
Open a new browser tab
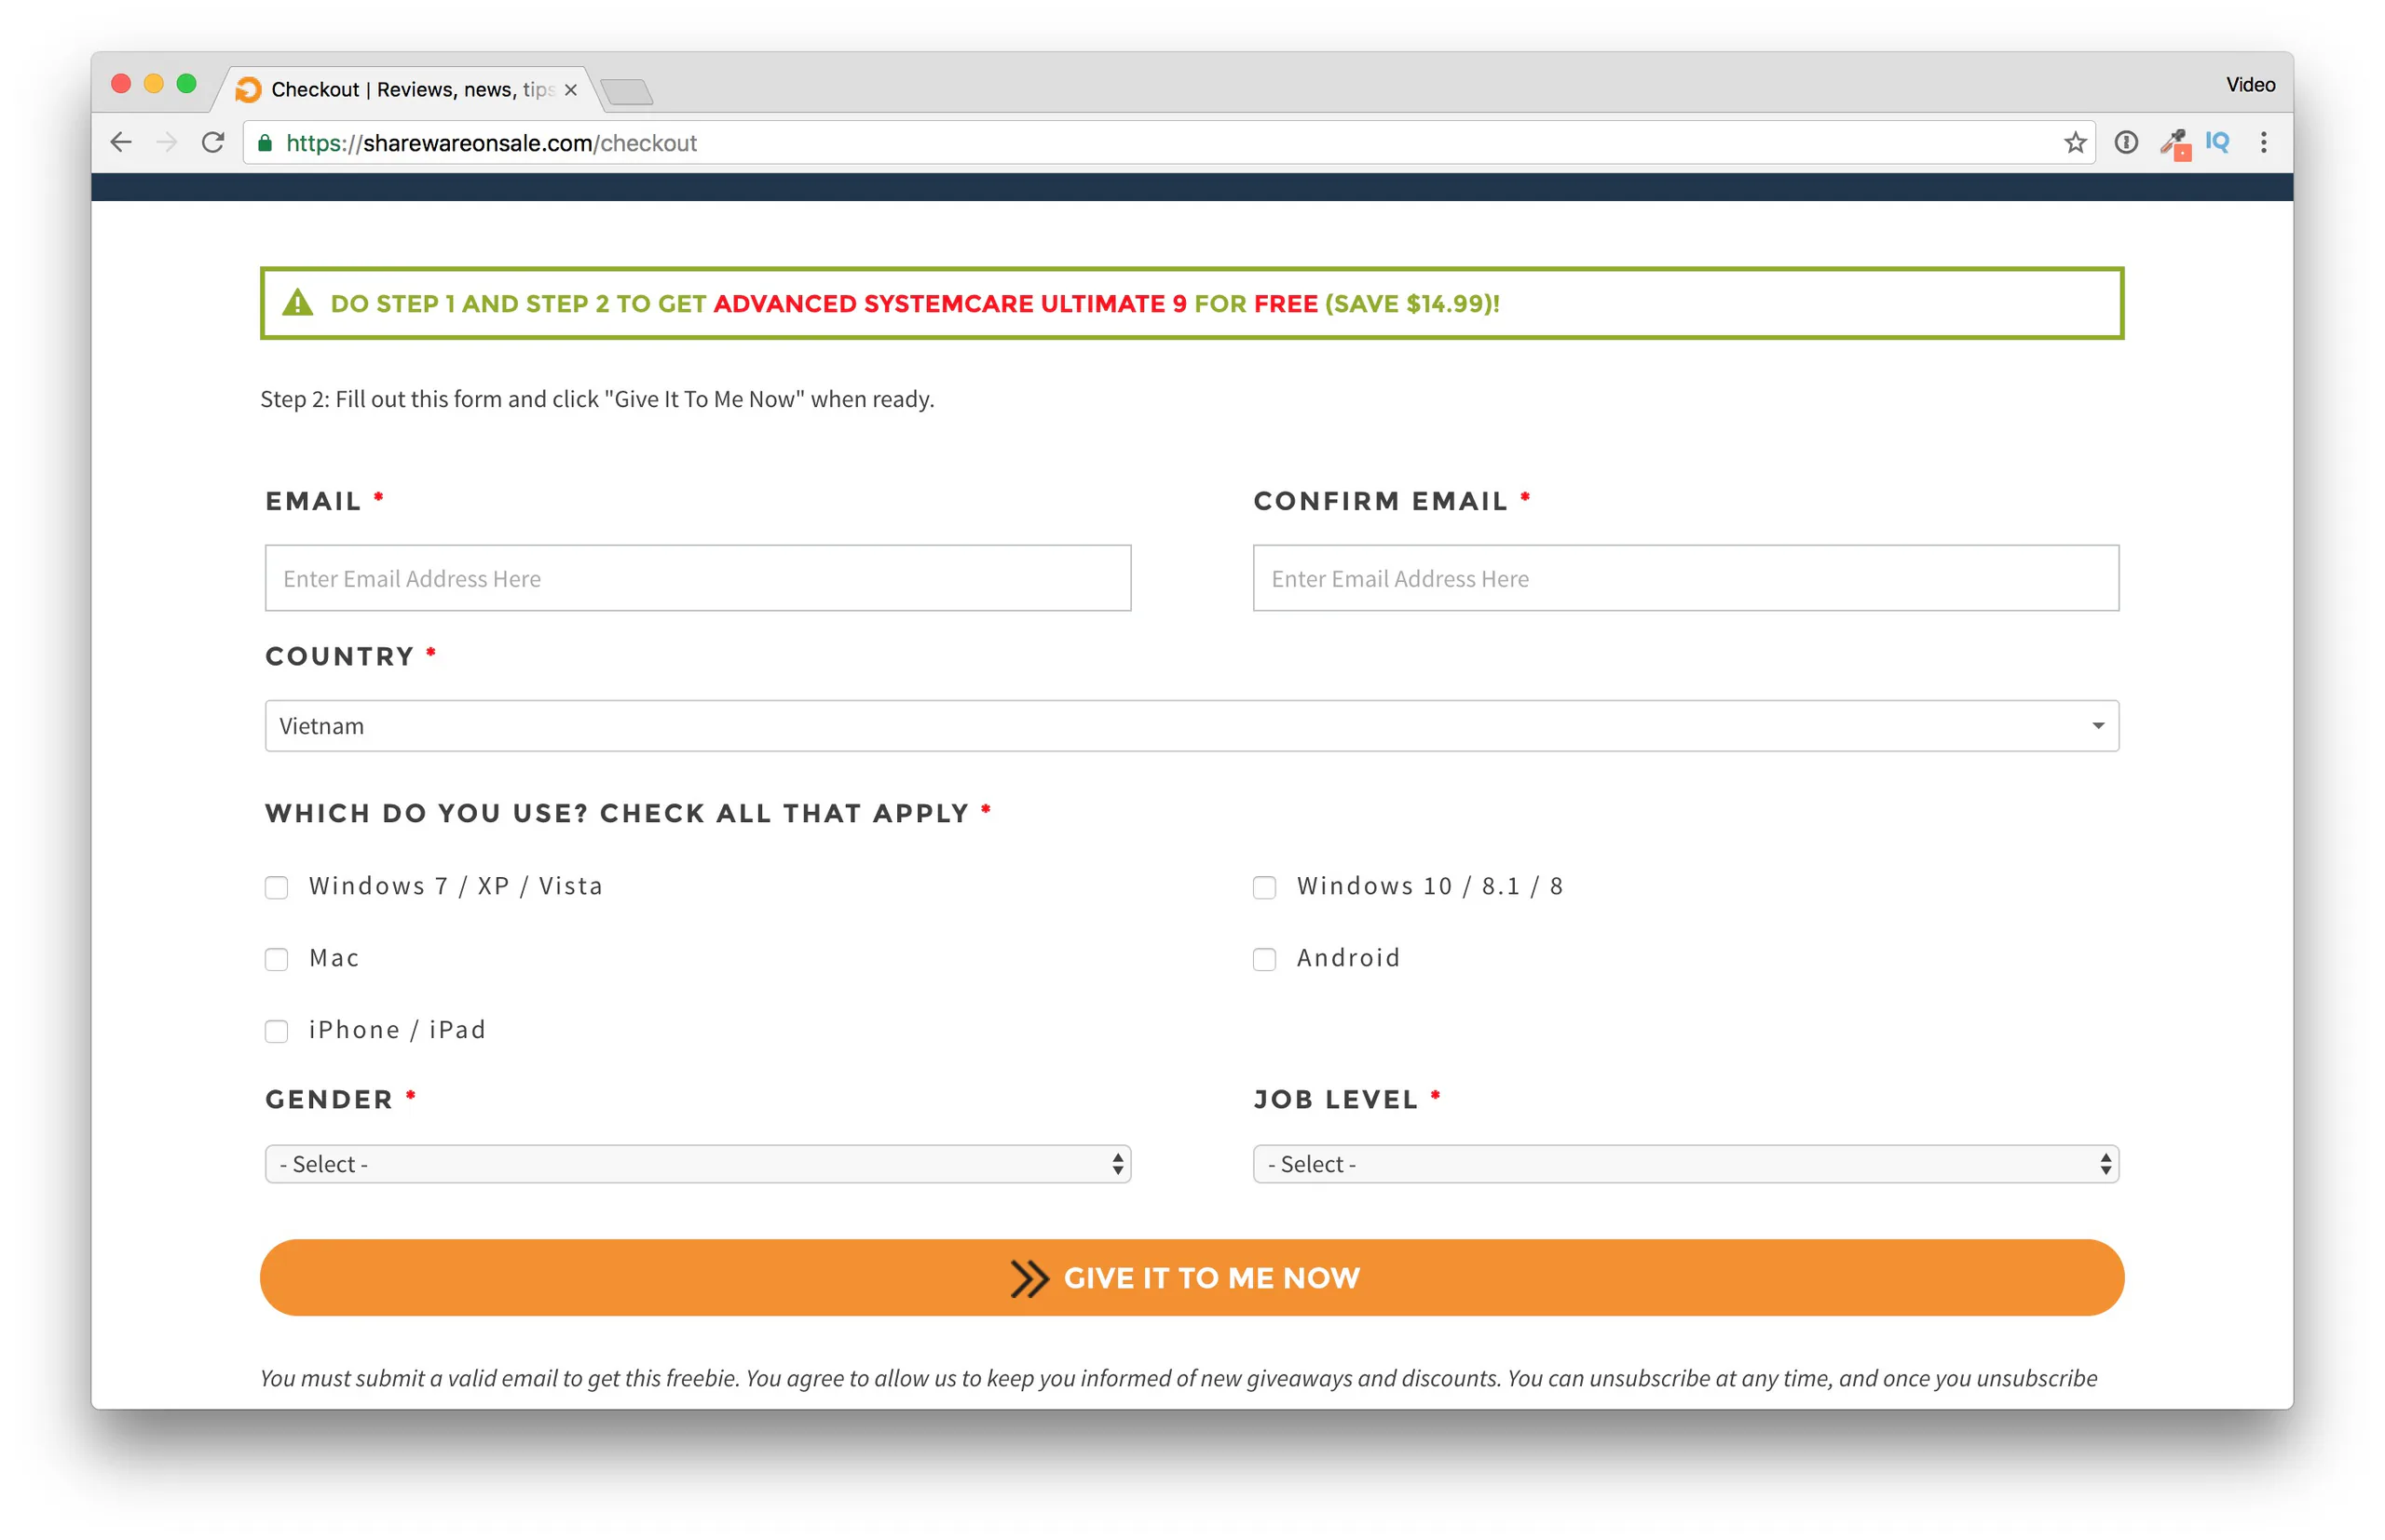627,92
